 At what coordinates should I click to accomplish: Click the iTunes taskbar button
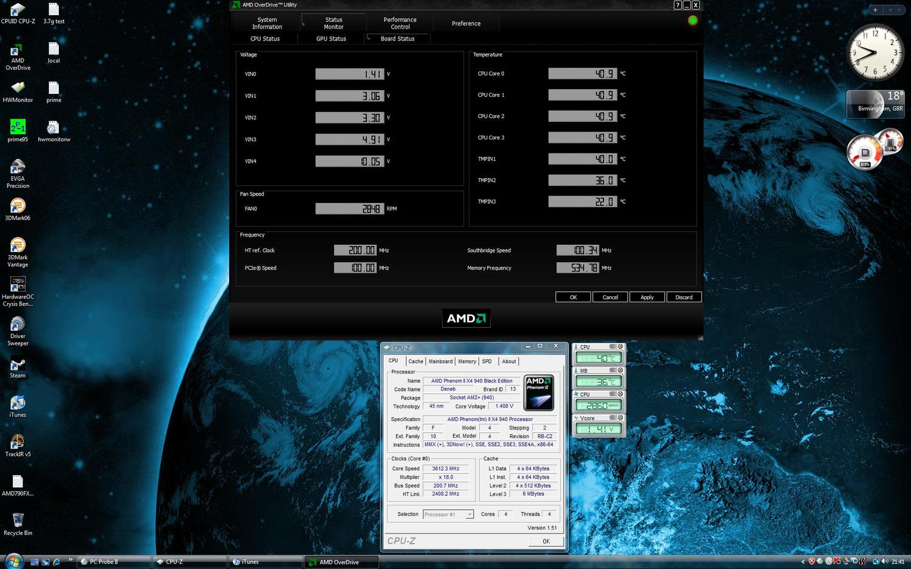point(266,562)
